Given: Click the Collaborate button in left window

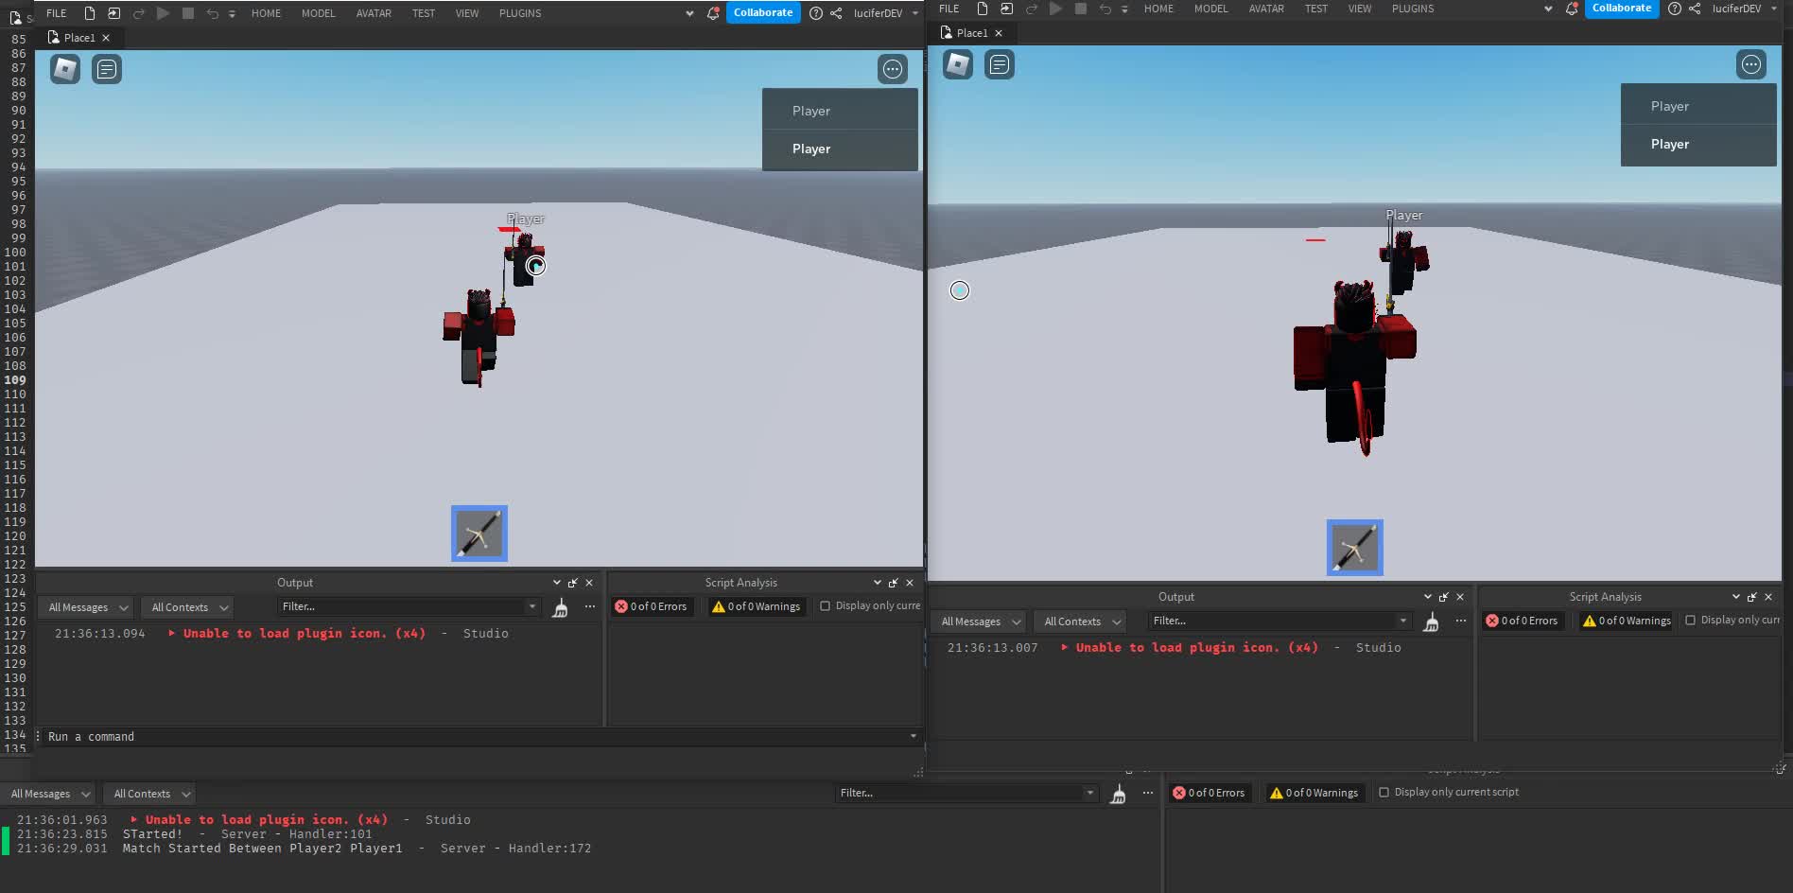Looking at the screenshot, I should pos(762,12).
